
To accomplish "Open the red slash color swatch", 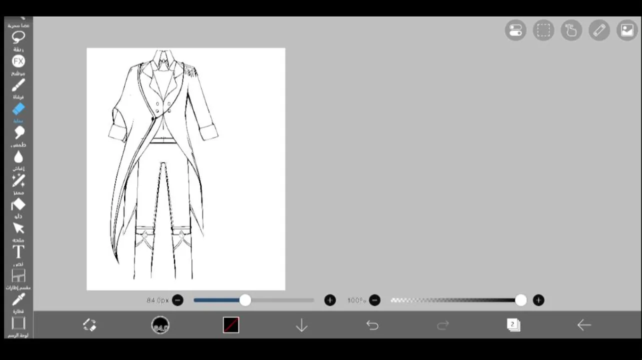I will [231, 325].
